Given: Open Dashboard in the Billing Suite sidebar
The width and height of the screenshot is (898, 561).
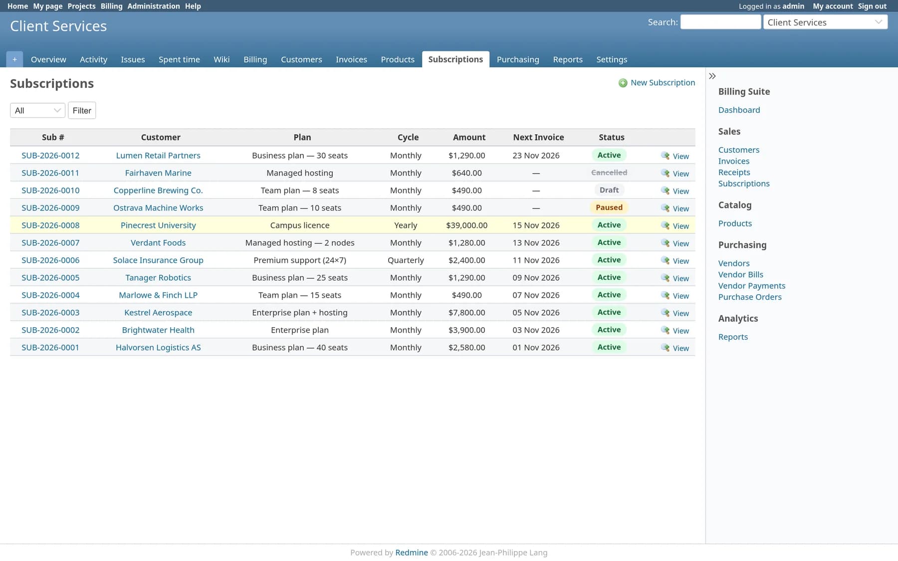Looking at the screenshot, I should point(739,110).
